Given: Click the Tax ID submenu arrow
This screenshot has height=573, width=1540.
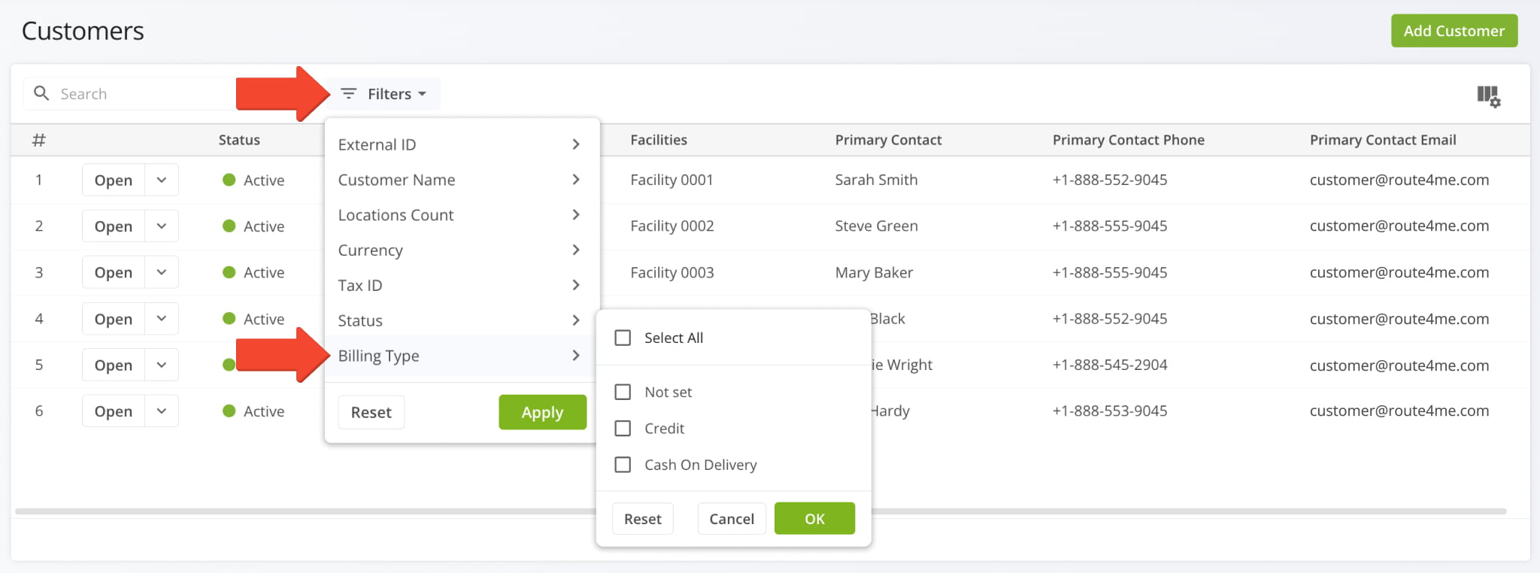Looking at the screenshot, I should 576,285.
